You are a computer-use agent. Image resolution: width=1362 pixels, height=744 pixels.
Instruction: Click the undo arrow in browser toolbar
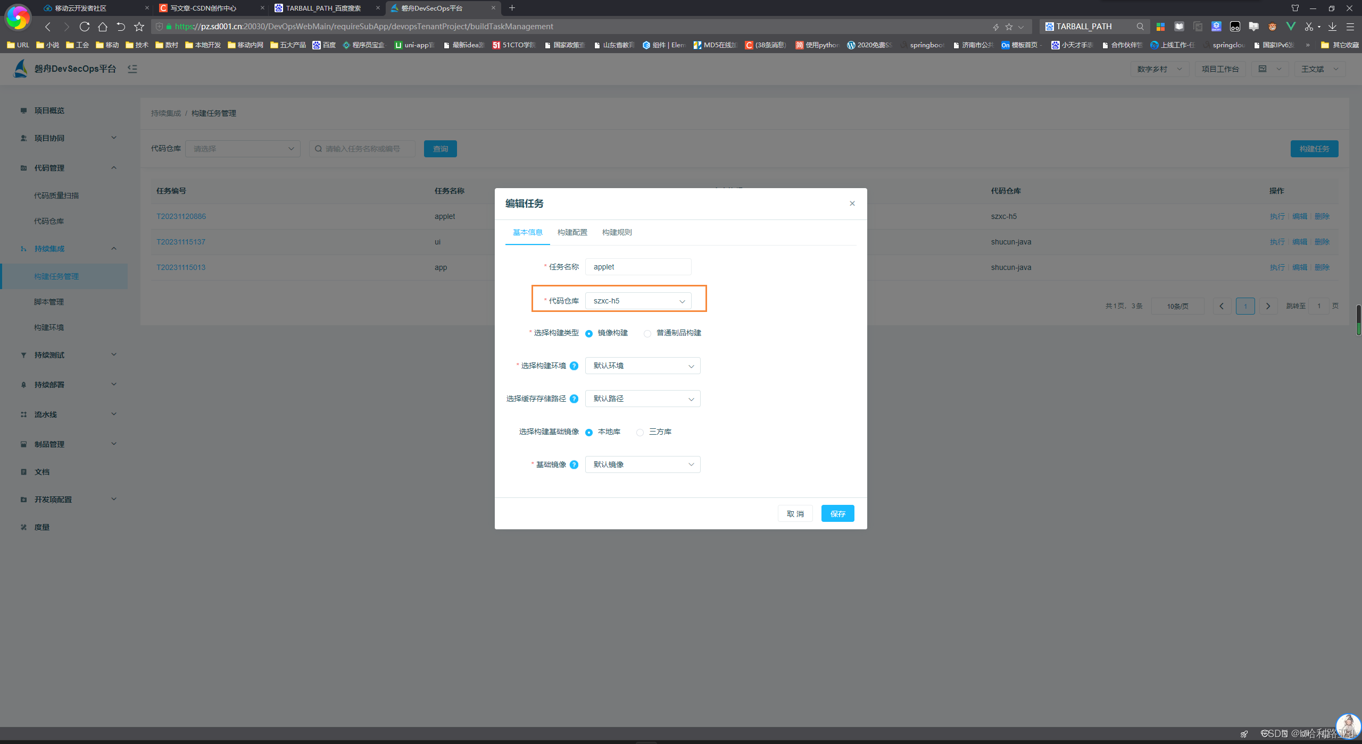click(121, 27)
